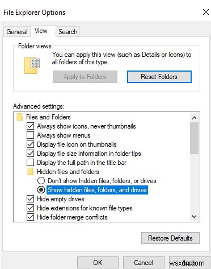The width and height of the screenshot is (211, 269).
Task: Click the Files and Folders folder icon
Action: click(x=19, y=117)
